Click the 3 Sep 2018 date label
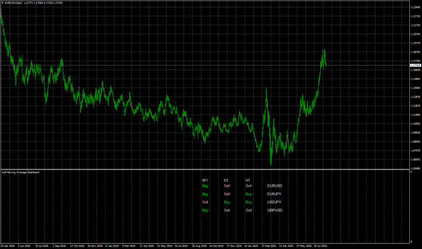 tap(59, 246)
